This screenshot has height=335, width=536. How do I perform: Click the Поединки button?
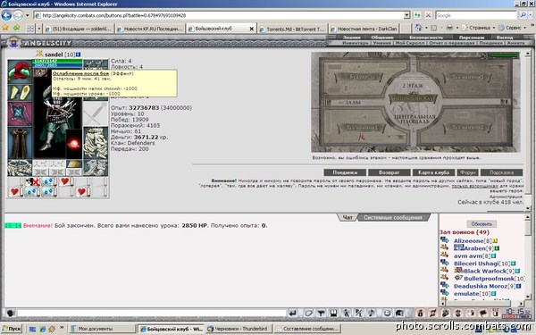point(345,172)
